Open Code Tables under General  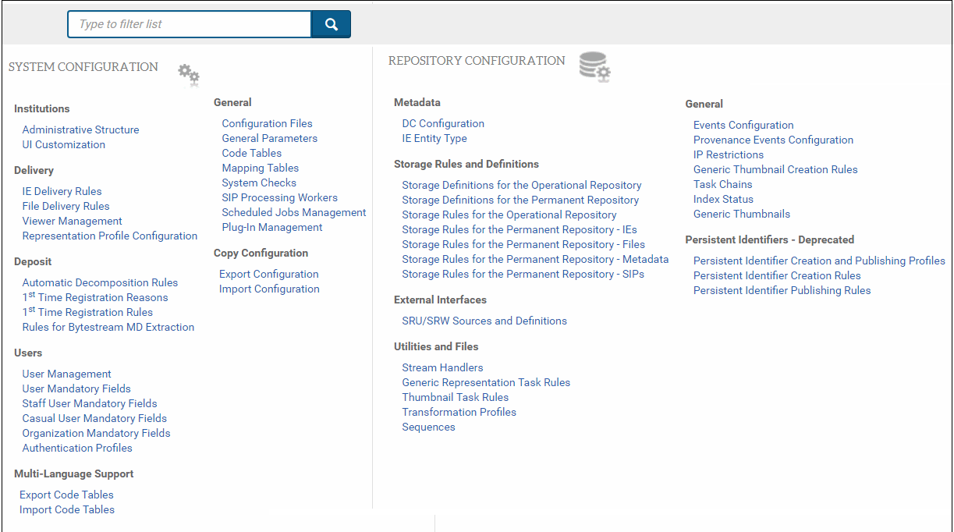click(251, 153)
